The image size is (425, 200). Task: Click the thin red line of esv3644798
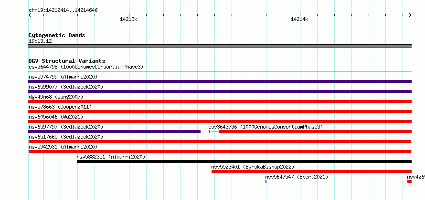(x=220, y=71)
